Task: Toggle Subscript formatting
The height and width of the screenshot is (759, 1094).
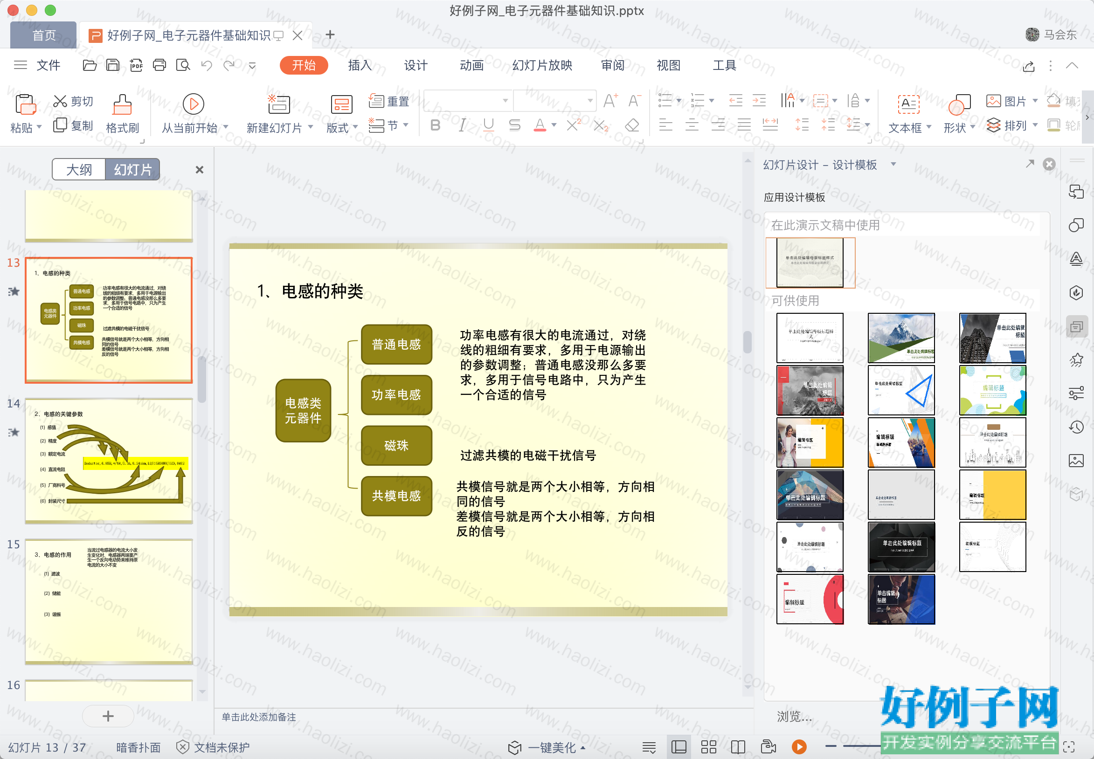Action: (x=601, y=125)
